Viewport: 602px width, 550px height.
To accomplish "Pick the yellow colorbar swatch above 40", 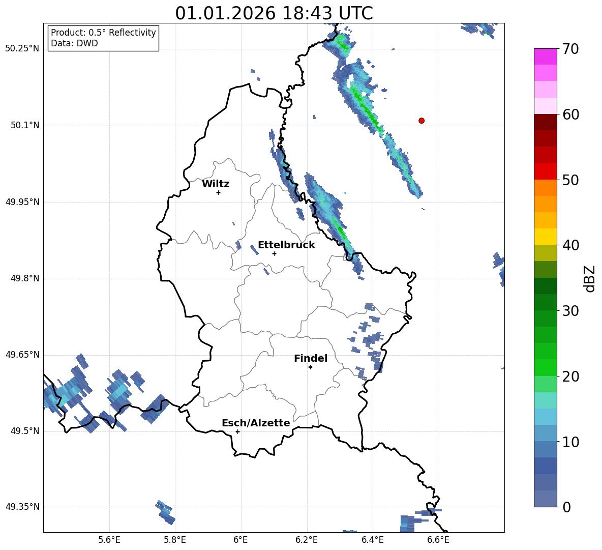I will click(545, 237).
